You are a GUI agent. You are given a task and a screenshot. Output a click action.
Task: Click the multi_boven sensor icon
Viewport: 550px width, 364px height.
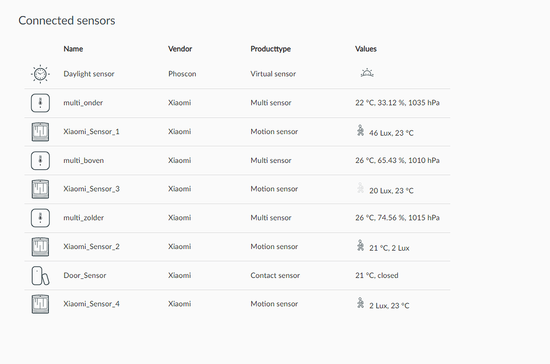pos(40,160)
